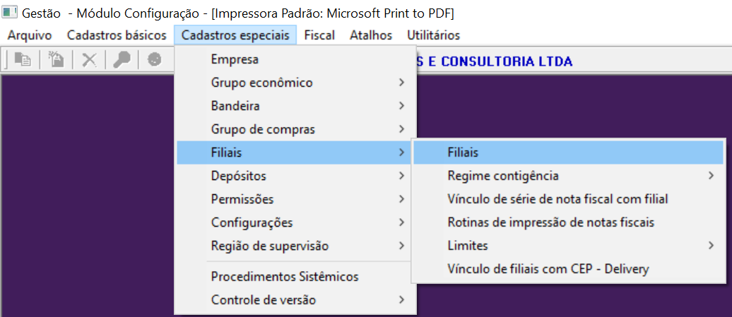Screen dimensions: 732x317
Task: Expand the Regime contigência submenu
Action: coord(503,176)
